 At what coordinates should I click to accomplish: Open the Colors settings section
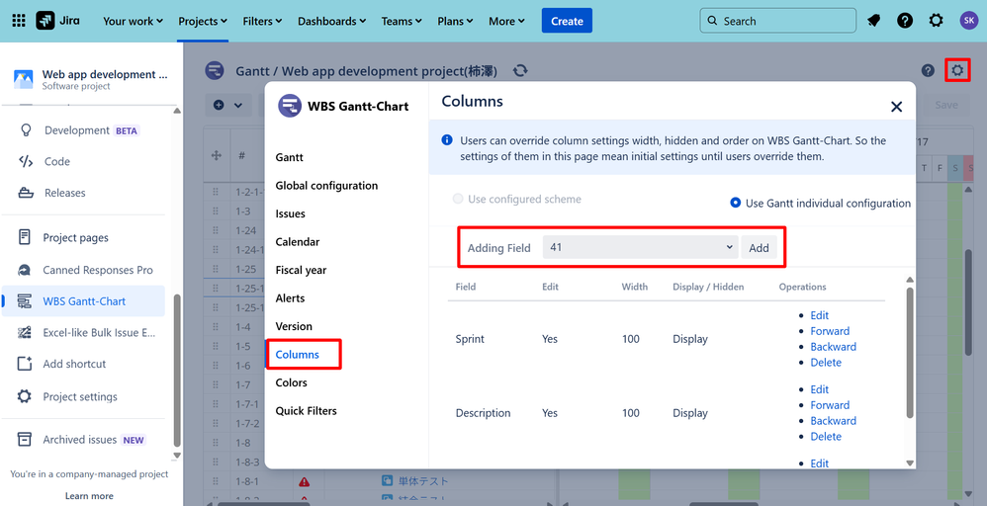click(x=292, y=382)
